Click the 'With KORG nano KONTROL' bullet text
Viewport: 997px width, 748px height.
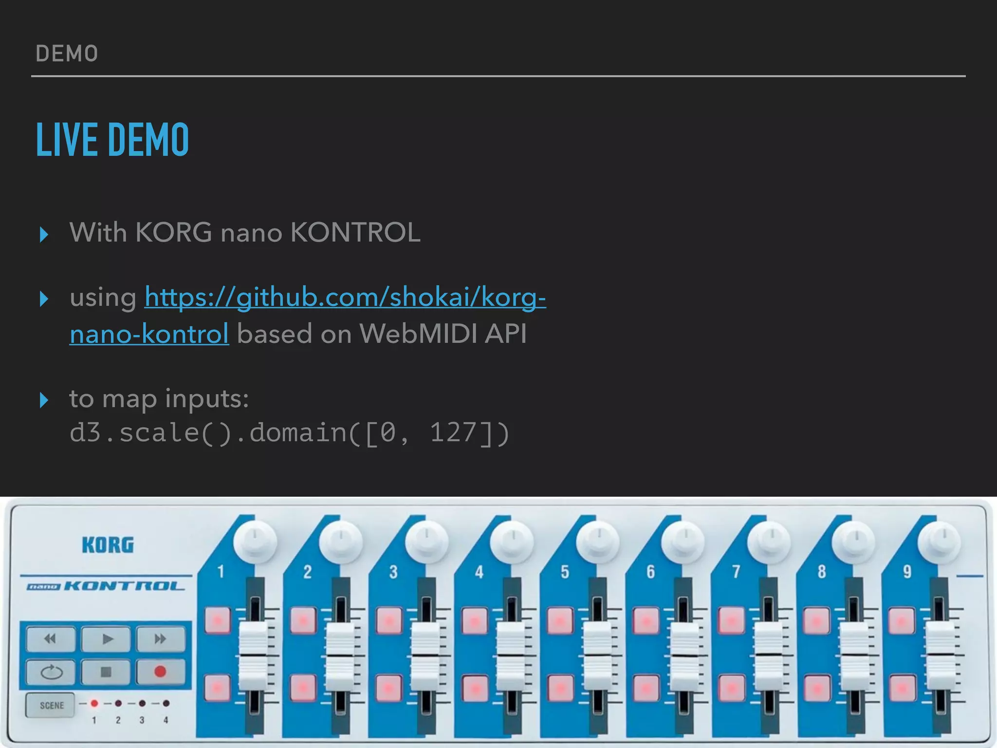click(x=245, y=232)
